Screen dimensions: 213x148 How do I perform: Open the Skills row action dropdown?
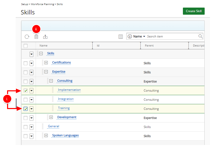(32, 54)
